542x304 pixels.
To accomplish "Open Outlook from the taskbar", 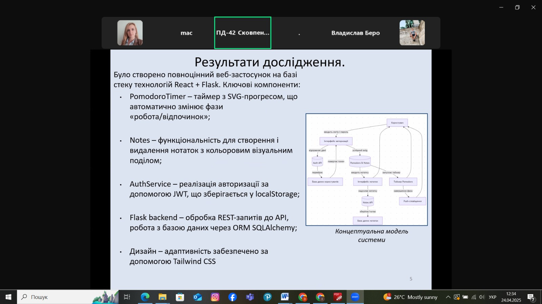I will 197,297.
